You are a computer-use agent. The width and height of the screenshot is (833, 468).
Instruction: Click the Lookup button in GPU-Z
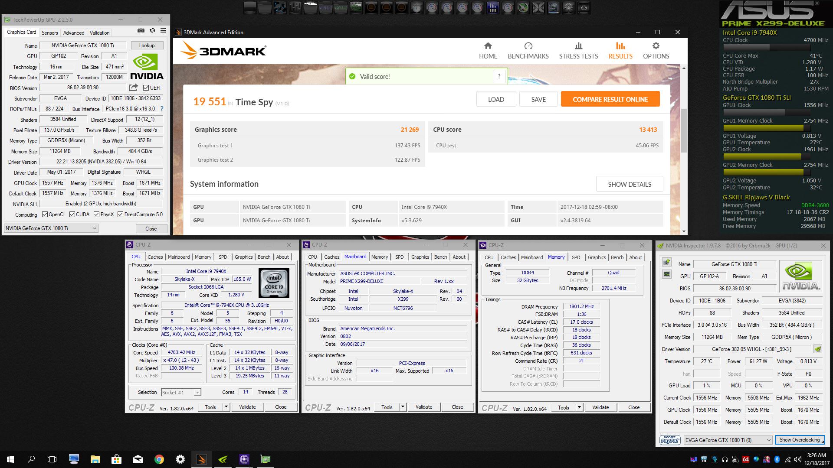click(147, 45)
